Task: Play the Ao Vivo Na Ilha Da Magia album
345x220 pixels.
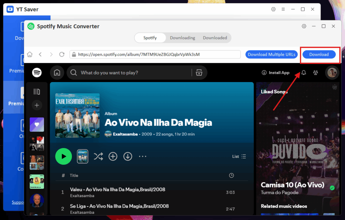Action: [63, 156]
